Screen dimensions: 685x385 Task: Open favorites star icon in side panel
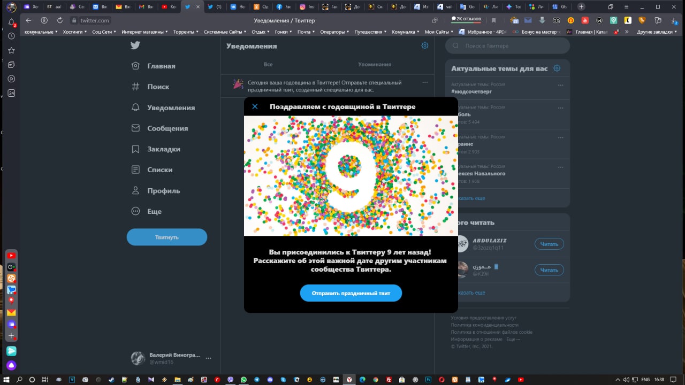[x=11, y=50]
